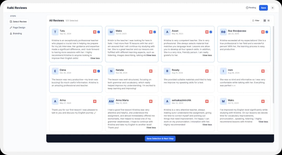The width and height of the screenshot is (282, 155).
Task: Click the italki icon on Arina's review card
Action: 95,101
